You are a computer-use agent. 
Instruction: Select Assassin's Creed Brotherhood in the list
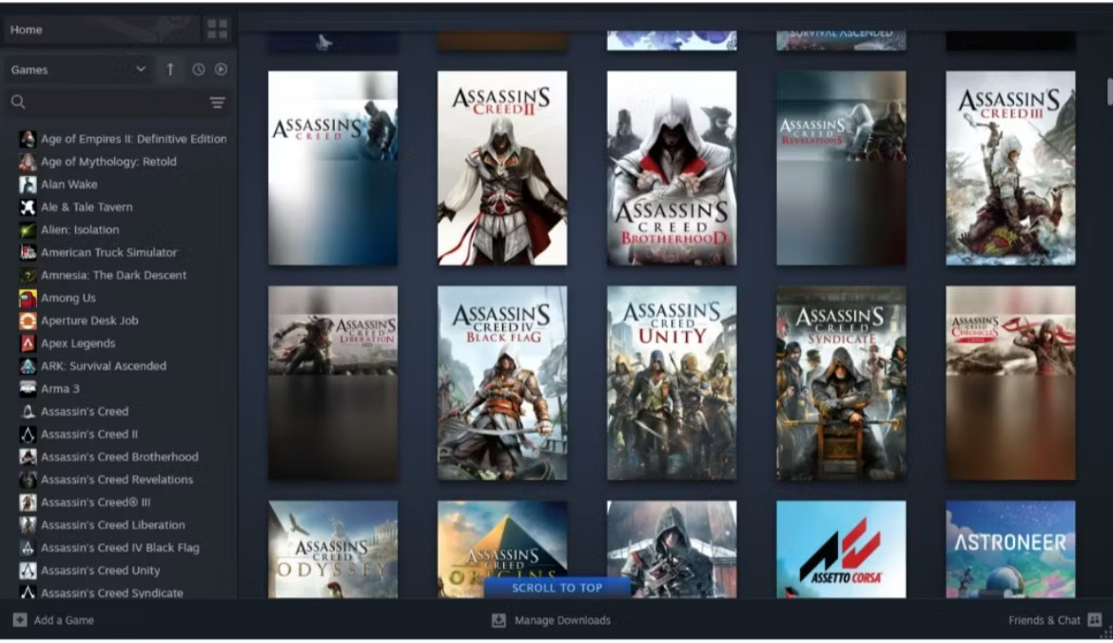(x=119, y=458)
